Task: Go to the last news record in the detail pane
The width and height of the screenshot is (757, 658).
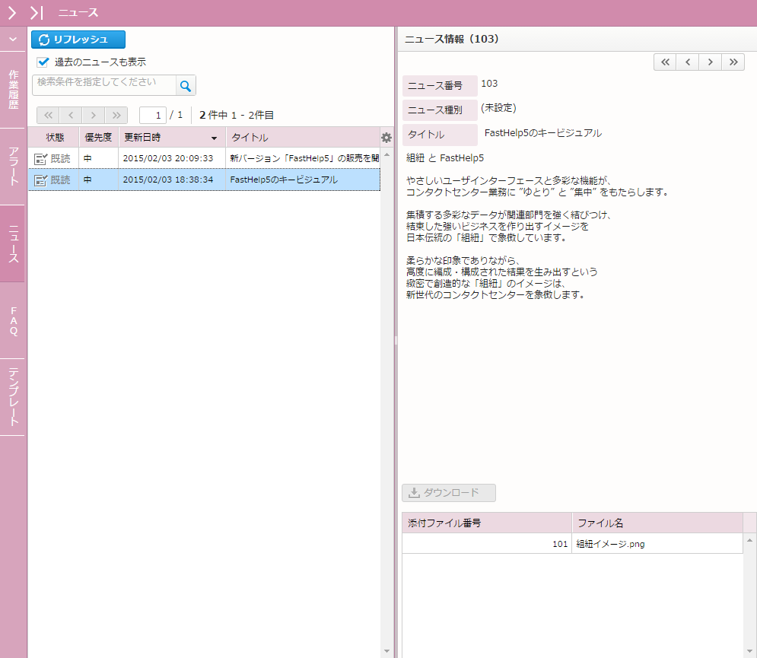Action: (x=733, y=62)
